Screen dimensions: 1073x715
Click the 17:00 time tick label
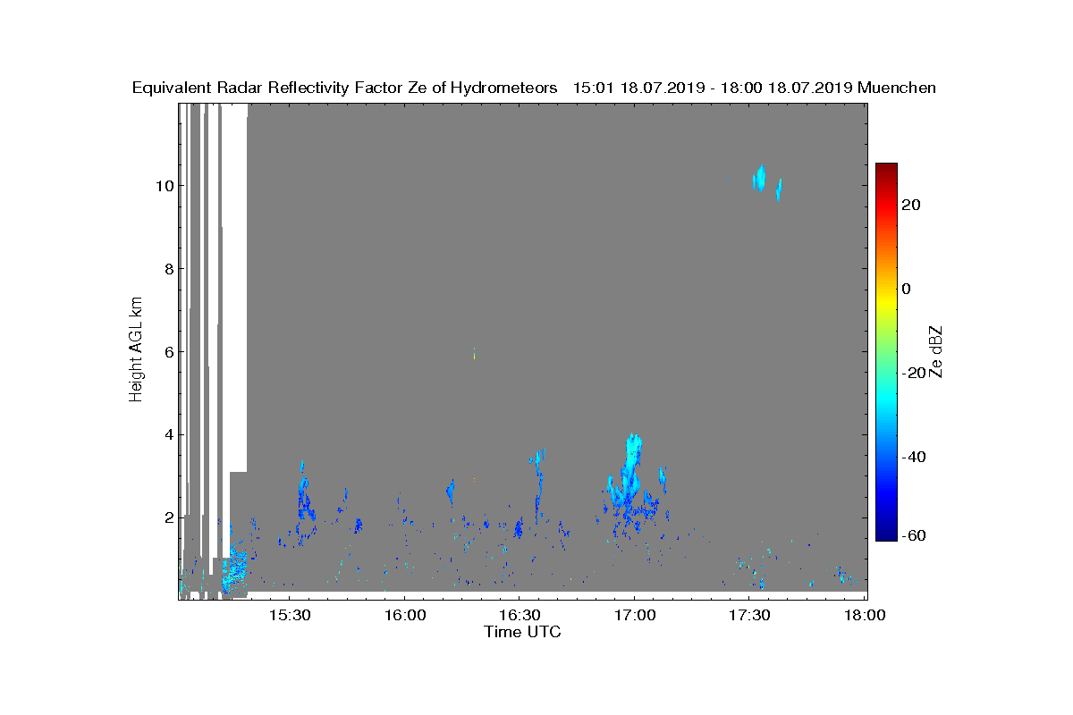pyautogui.click(x=634, y=615)
